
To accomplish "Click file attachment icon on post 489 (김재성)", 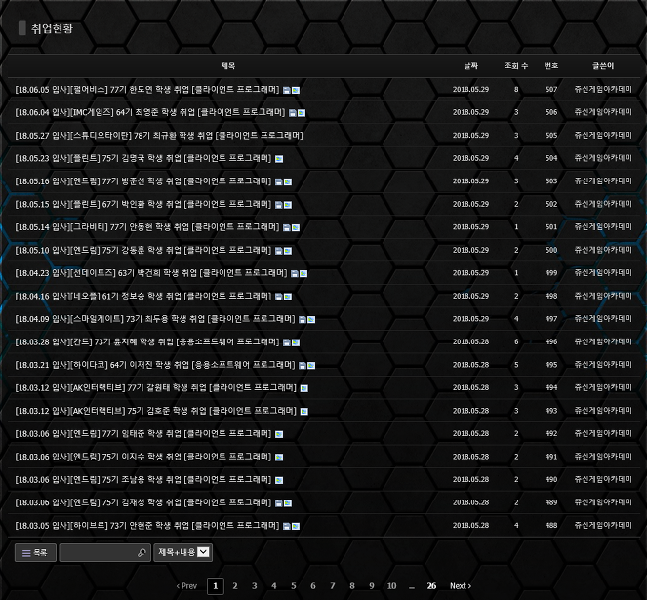I will pos(279,503).
